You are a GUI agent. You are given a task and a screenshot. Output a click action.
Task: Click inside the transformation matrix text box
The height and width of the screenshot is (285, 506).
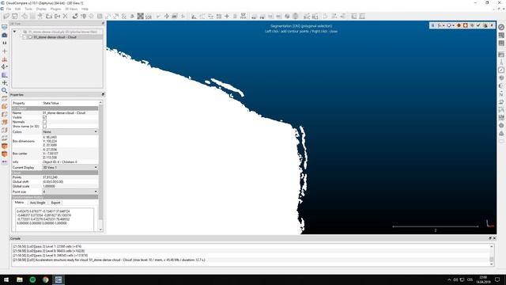(x=55, y=219)
